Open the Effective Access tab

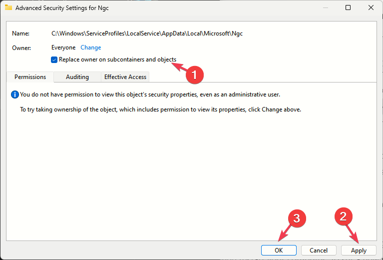click(x=125, y=77)
